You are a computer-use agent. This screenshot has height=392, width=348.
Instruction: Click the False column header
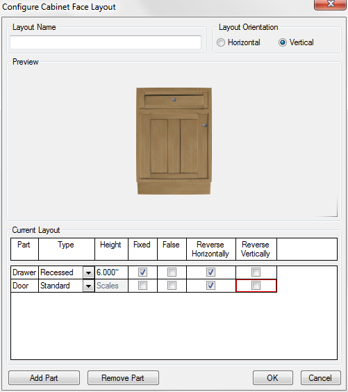172,249
